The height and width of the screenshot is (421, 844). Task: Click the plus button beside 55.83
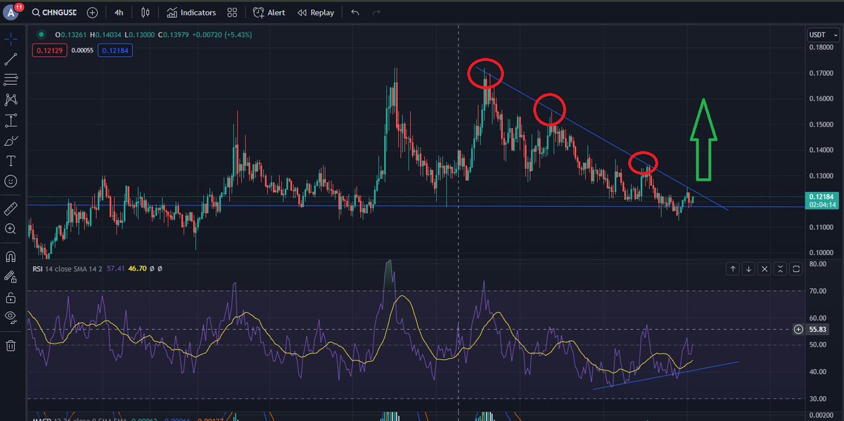(798, 329)
